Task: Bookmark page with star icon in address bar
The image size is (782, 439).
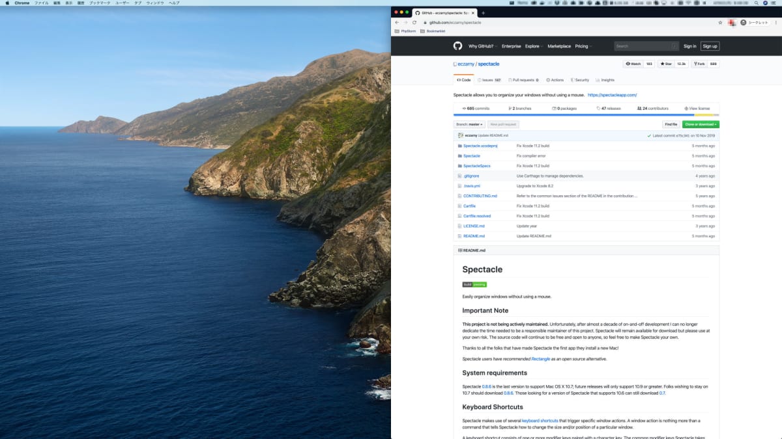Action: [x=720, y=22]
